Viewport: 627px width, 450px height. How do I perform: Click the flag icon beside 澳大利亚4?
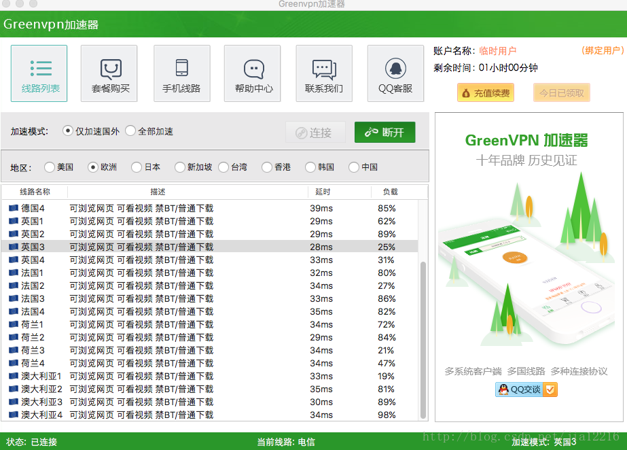click(x=14, y=415)
